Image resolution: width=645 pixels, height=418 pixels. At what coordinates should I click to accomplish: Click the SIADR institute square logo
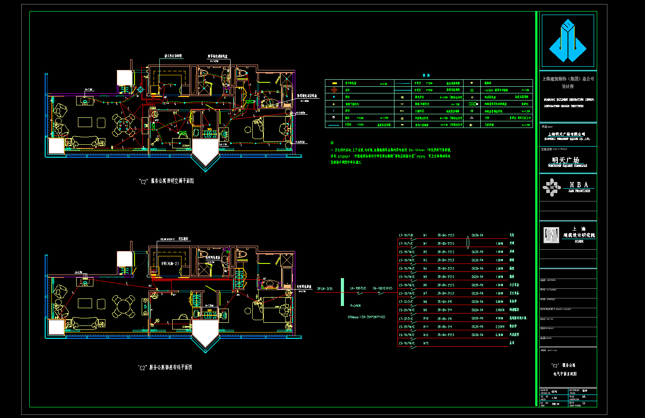tap(551, 235)
